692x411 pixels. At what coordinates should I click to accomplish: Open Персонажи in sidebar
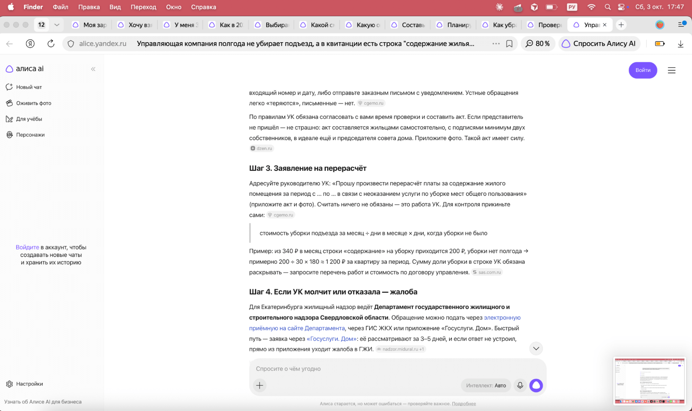pos(25,135)
